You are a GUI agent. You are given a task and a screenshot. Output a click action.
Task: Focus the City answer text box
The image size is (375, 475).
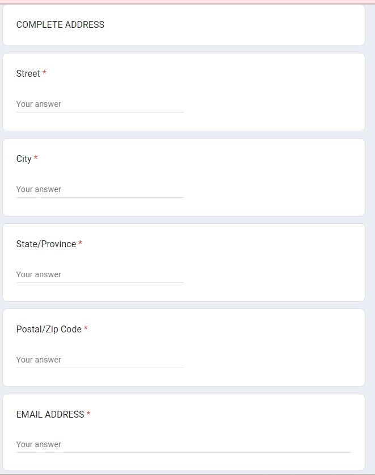click(100, 190)
